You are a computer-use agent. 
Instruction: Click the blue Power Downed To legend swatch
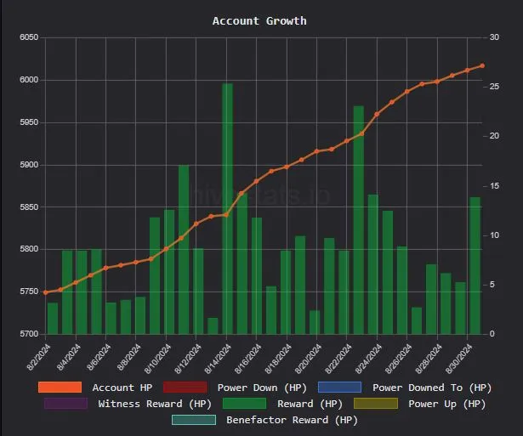pyautogui.click(x=339, y=388)
